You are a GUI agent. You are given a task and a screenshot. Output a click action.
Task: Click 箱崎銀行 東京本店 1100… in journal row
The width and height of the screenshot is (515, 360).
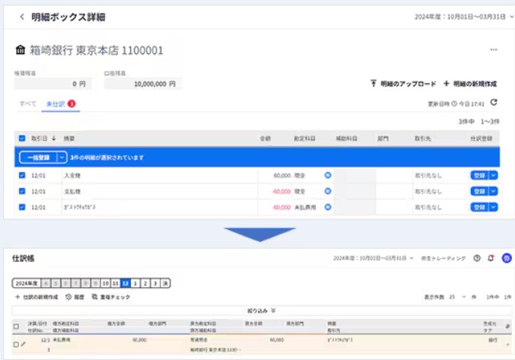coord(215,349)
